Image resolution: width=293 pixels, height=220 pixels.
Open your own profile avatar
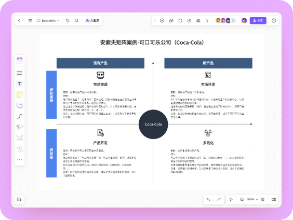coord(244,21)
